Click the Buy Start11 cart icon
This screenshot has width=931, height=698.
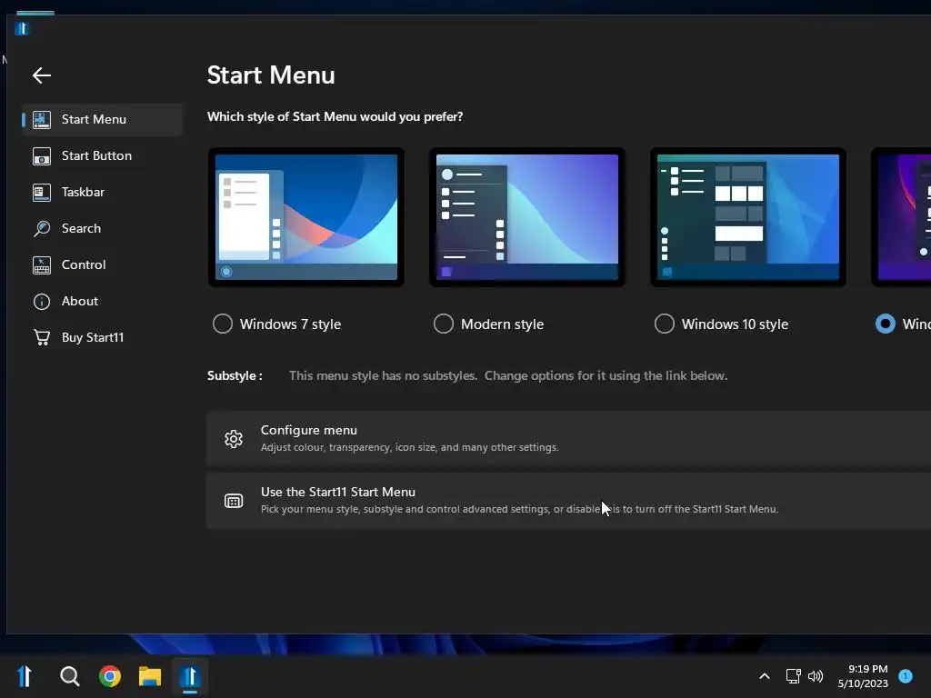[42, 338]
